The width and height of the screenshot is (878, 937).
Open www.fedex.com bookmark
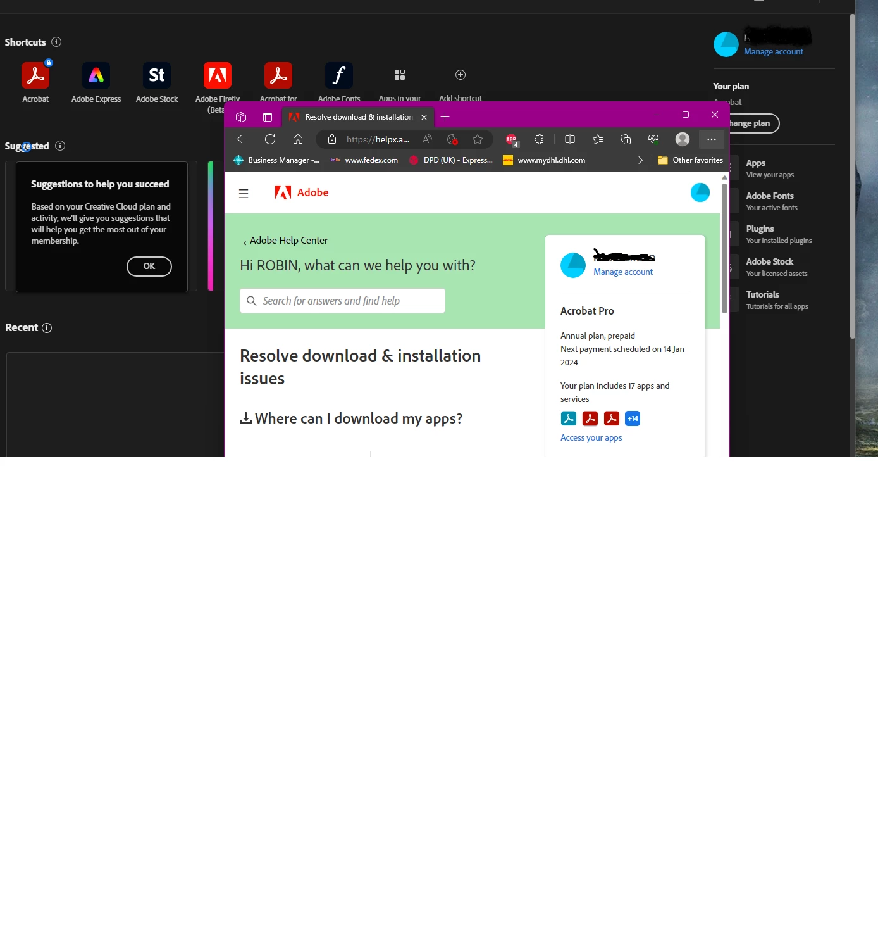pos(364,160)
